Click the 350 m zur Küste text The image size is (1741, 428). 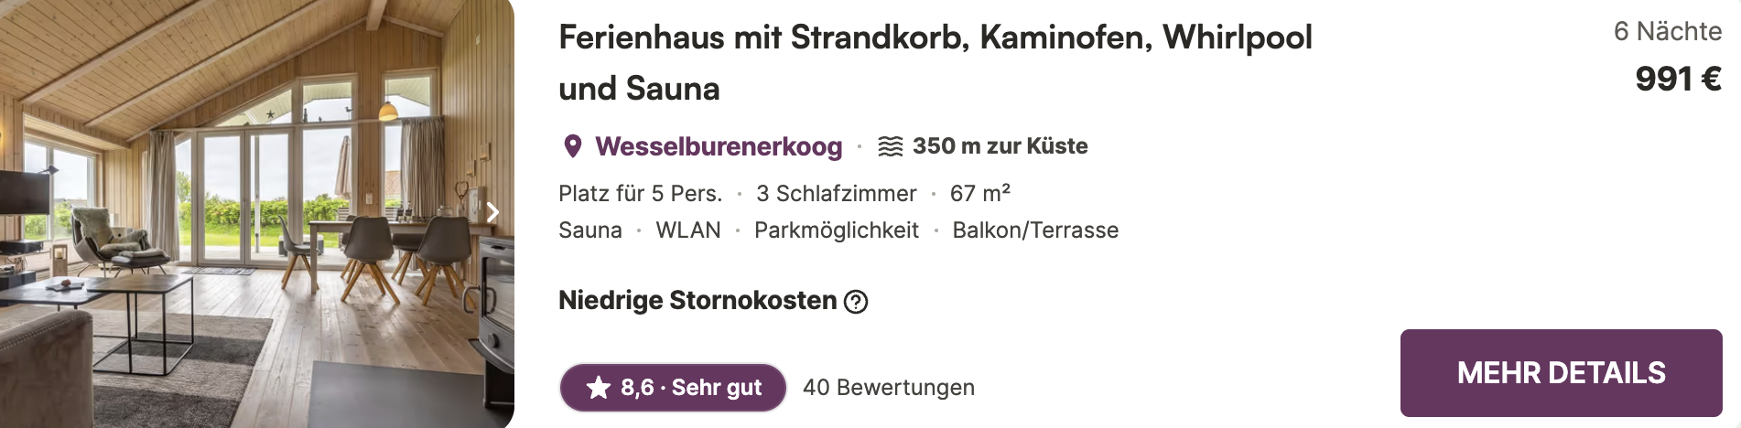pos(1000,146)
